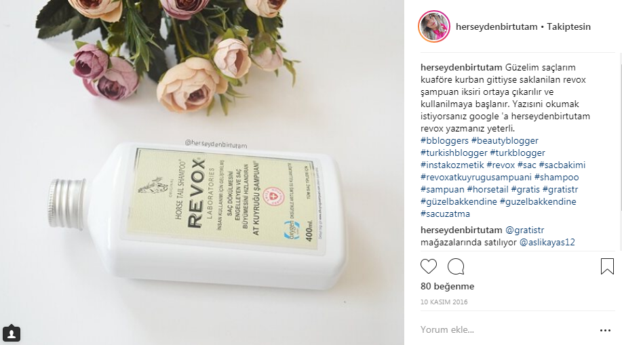Open the #sacuzatma hashtag
The width and height of the screenshot is (622, 345).
click(445, 214)
